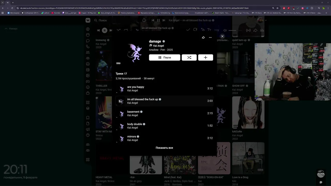Open the YouTube bookmark in bookmarks bar
Image resolution: width=331 pixels, height=186 pixels.
pos(56,13)
